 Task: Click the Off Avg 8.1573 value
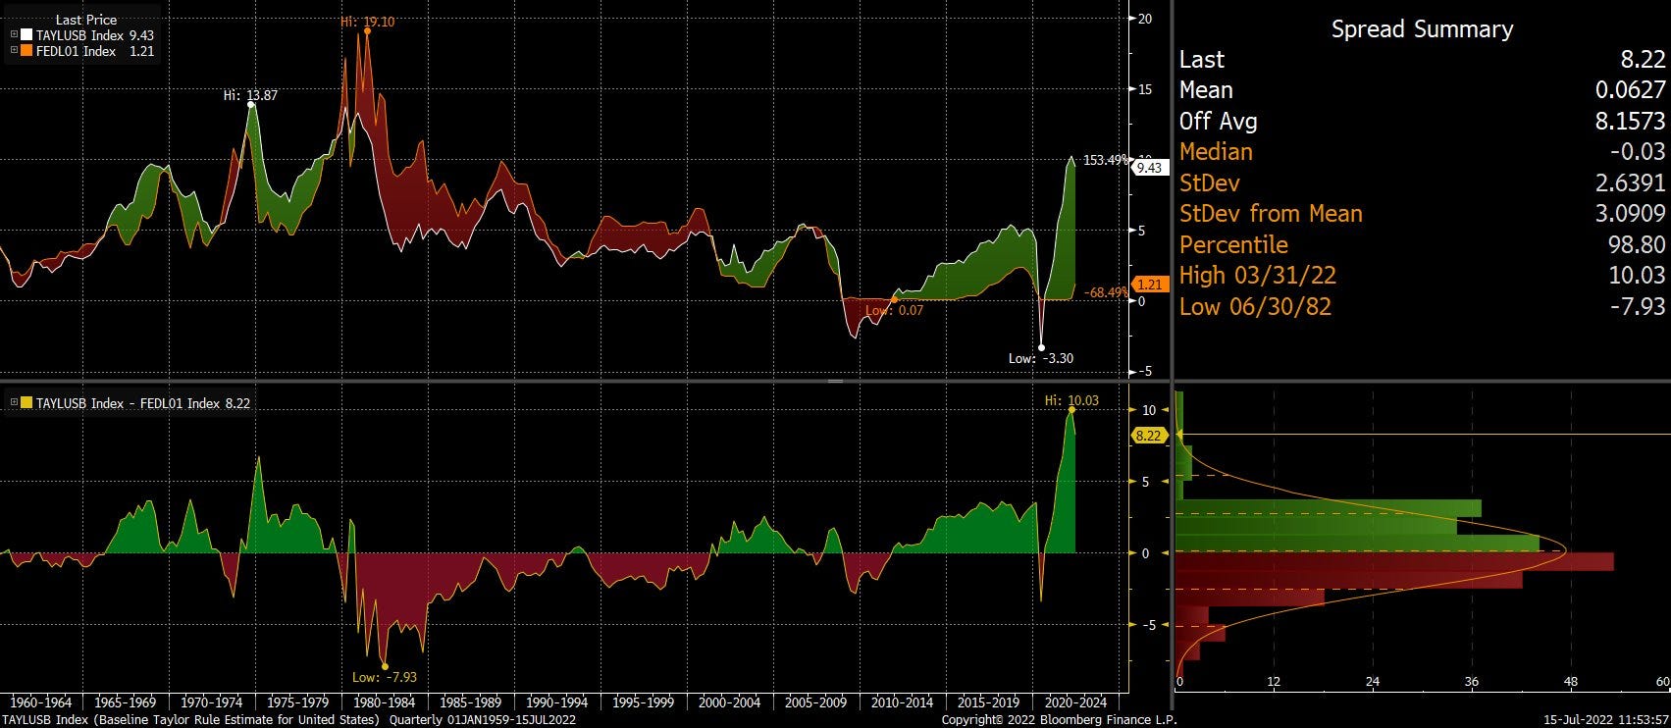pos(1631,122)
